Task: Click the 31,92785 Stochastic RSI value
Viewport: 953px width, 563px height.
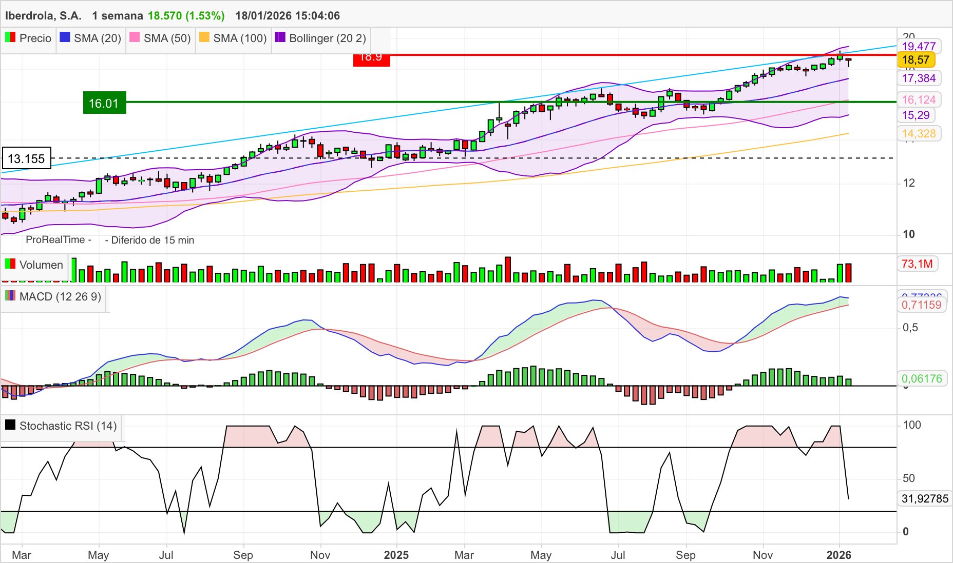Action: (925, 499)
